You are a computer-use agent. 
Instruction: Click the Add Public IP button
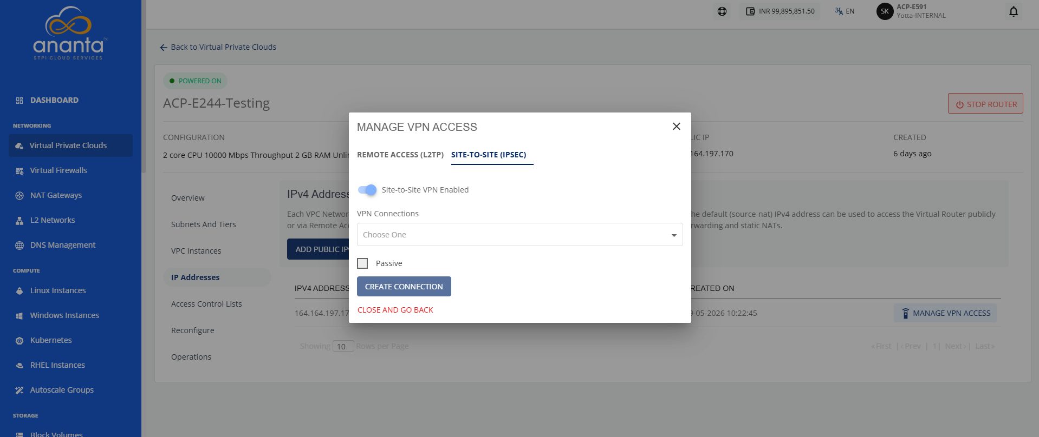(x=319, y=249)
